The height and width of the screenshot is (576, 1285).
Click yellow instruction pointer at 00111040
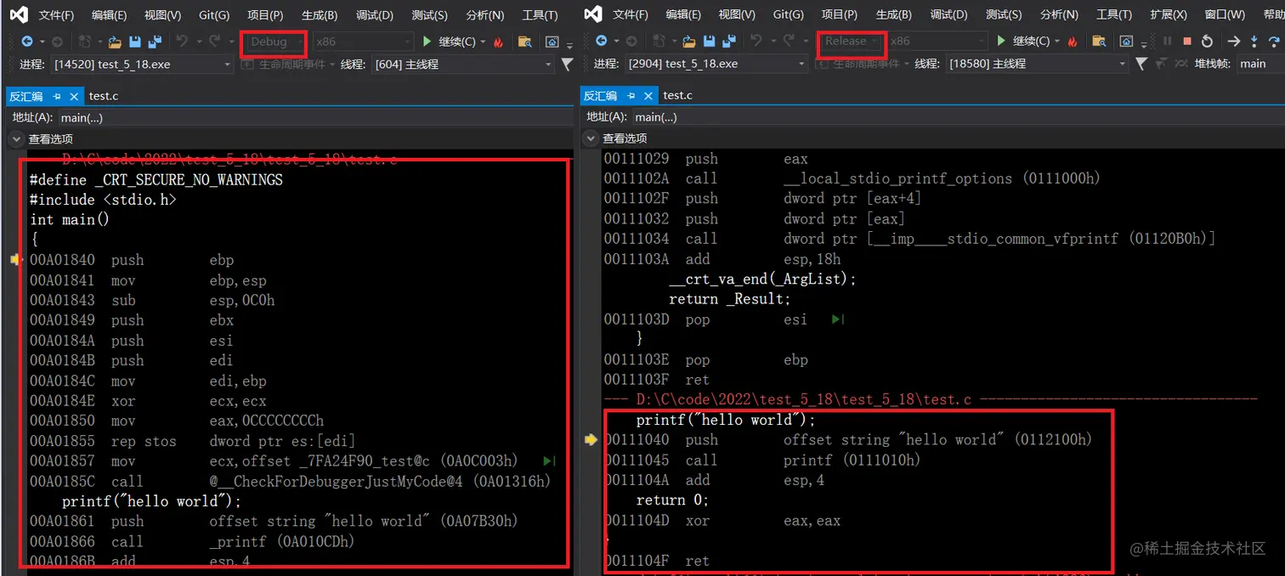pyautogui.click(x=592, y=439)
